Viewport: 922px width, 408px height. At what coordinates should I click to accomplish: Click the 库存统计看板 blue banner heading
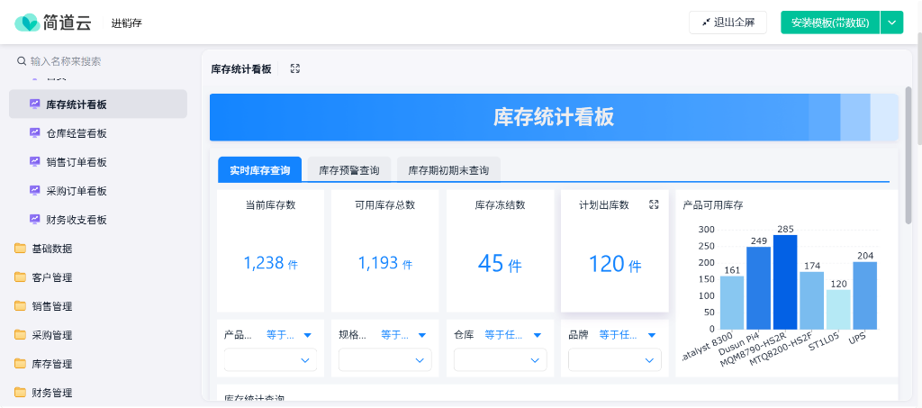tap(554, 117)
